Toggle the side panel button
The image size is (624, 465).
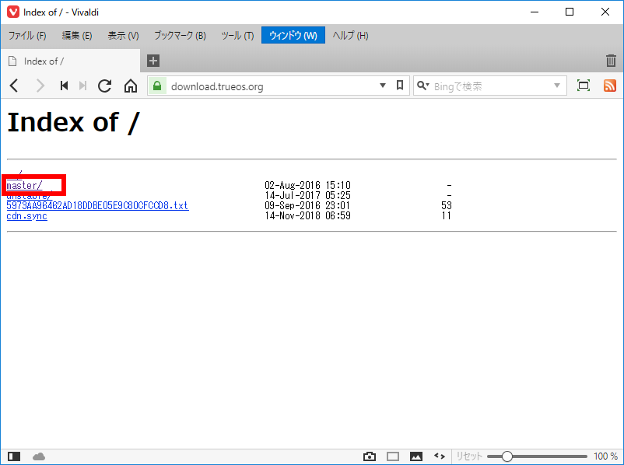click(x=14, y=456)
